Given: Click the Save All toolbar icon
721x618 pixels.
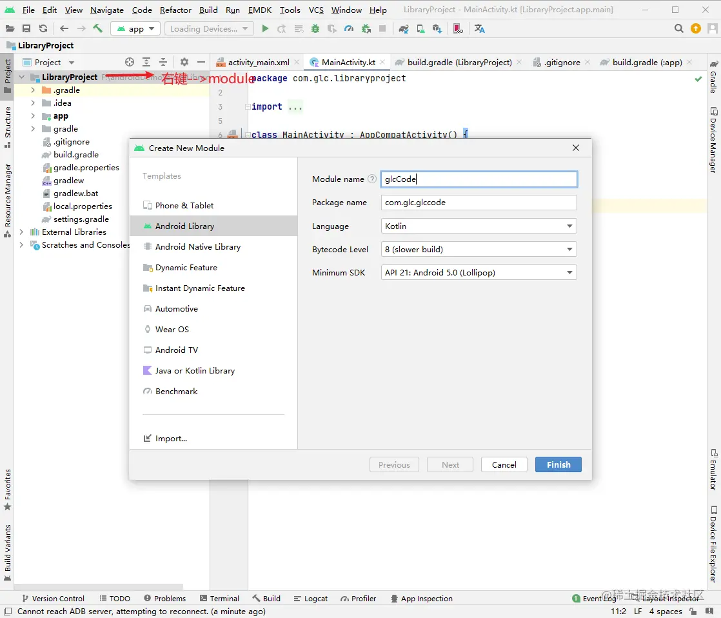Looking at the screenshot, I should tap(26, 28).
